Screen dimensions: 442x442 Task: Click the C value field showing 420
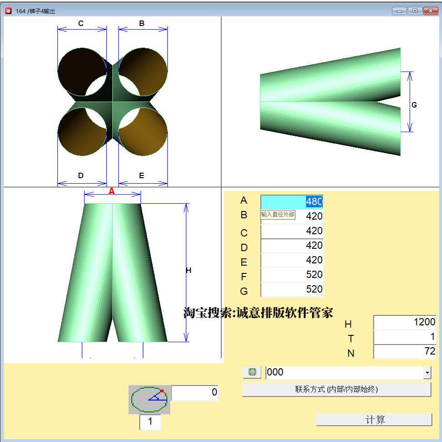(292, 231)
